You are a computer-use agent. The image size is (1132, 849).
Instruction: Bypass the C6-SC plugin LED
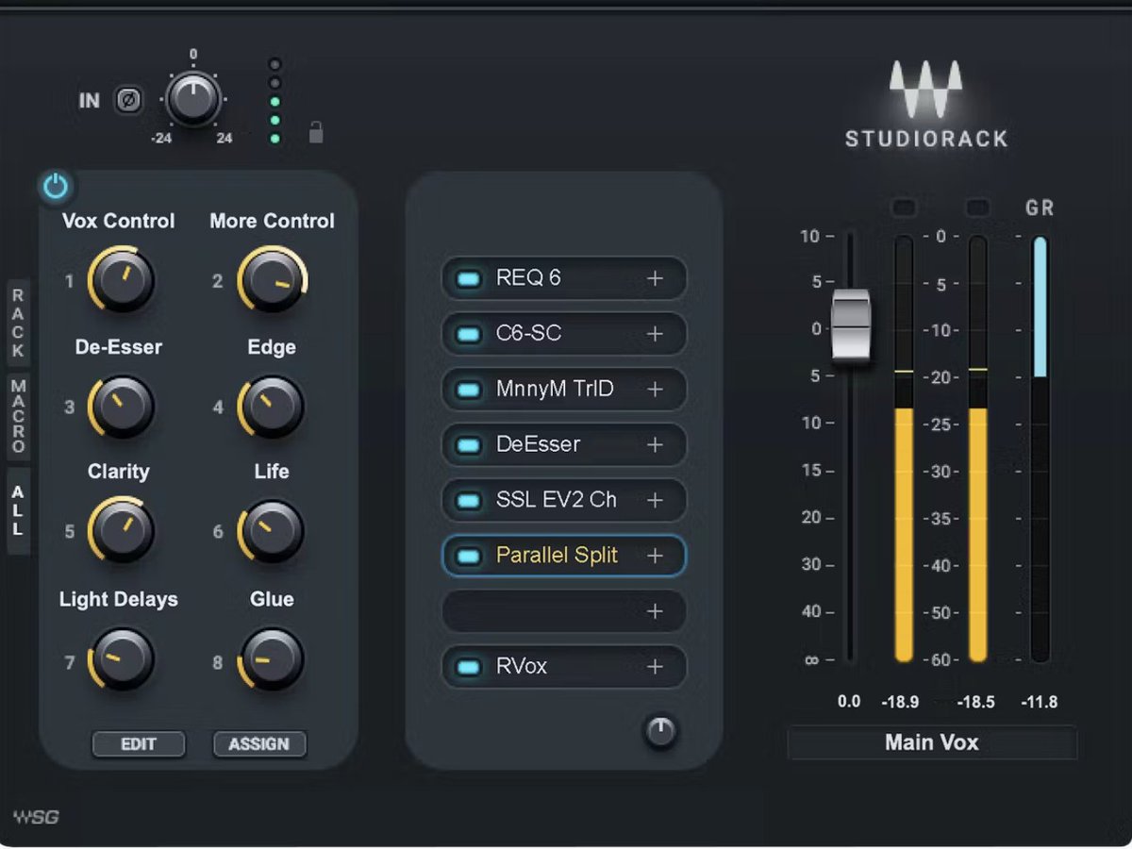(468, 334)
